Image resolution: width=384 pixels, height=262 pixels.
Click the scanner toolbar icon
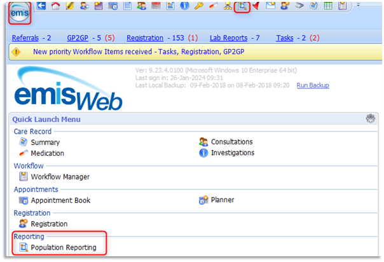299,6
